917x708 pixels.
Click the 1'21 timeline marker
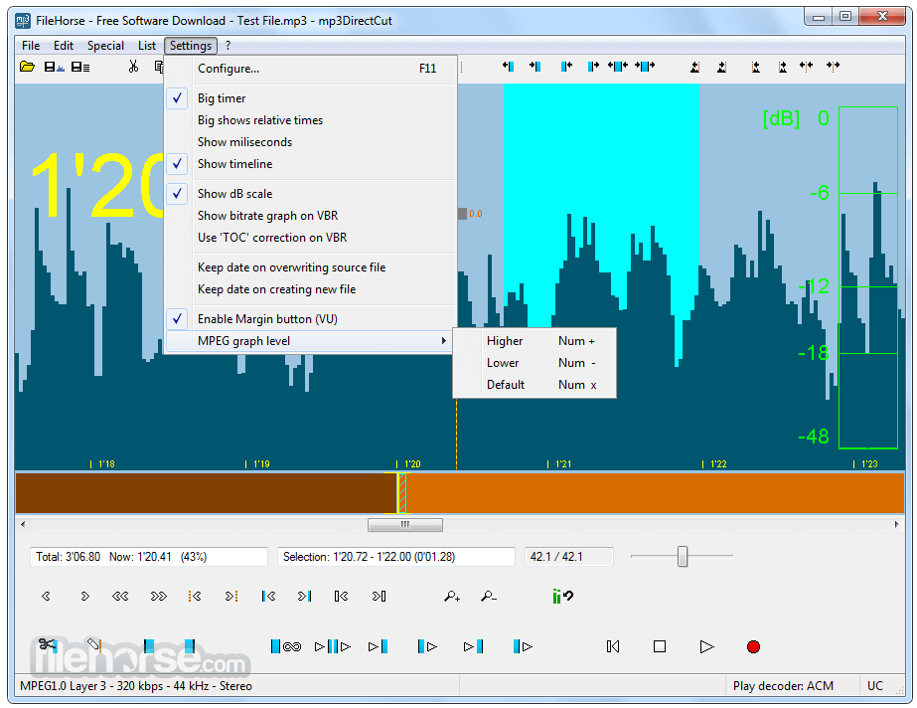tap(561, 464)
